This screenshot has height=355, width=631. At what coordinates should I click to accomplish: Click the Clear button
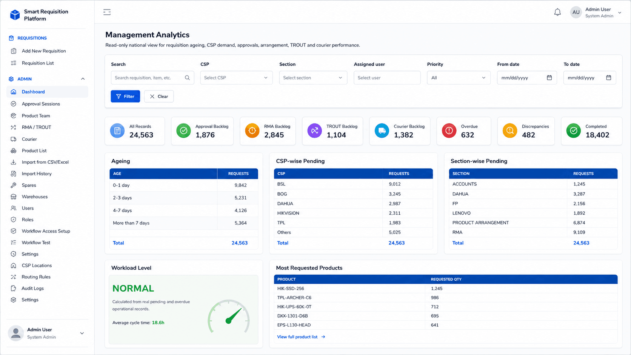tap(159, 96)
